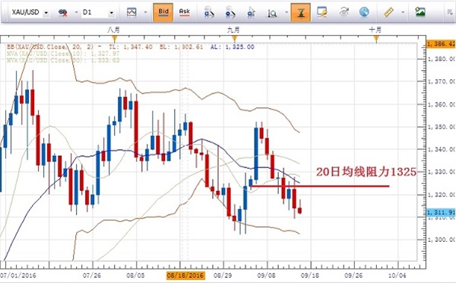Toggle the highlighted auto-scale icon
Screen dimensions: 456x283
301,12
